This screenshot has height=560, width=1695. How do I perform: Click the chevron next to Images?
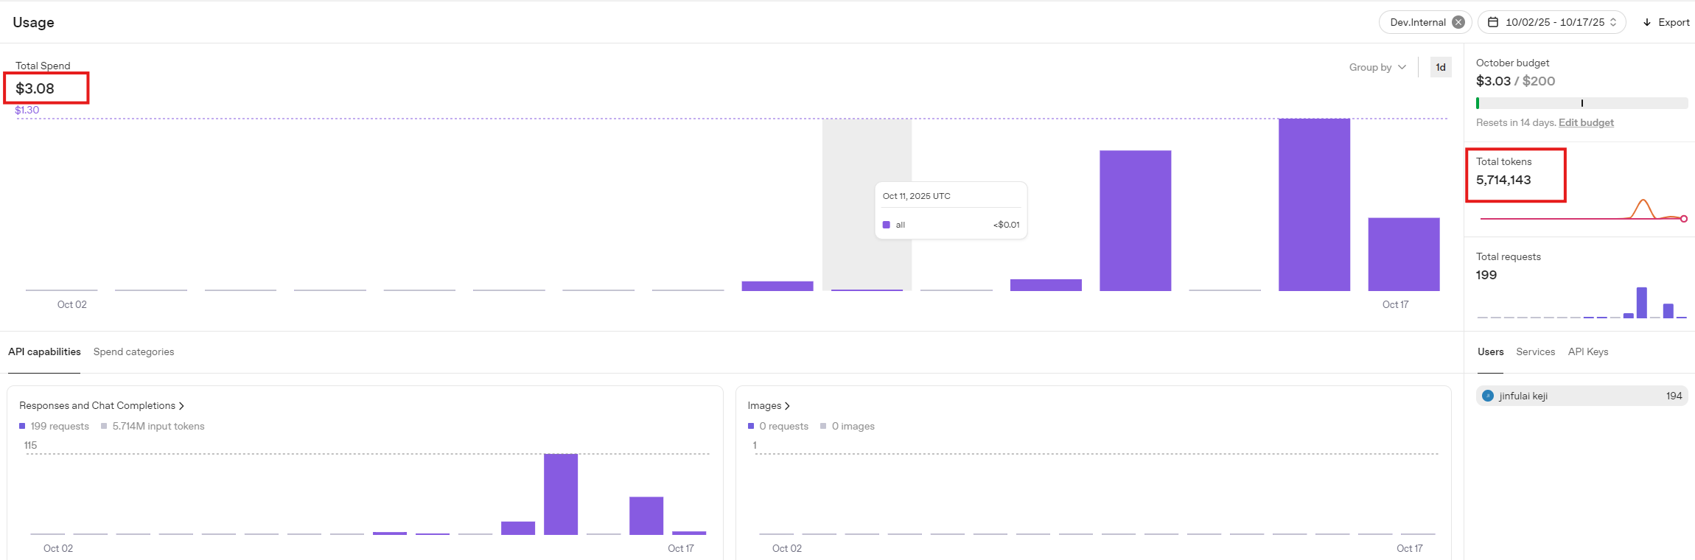point(787,406)
